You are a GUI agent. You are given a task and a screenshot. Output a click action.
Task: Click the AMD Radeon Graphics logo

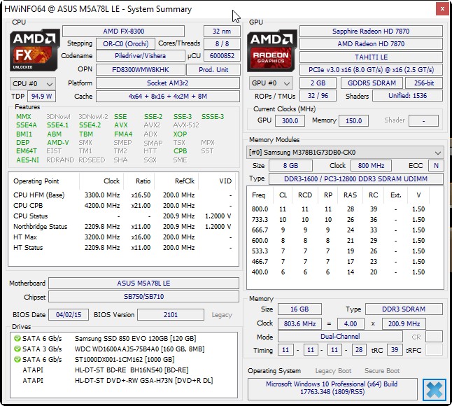coord(272,50)
